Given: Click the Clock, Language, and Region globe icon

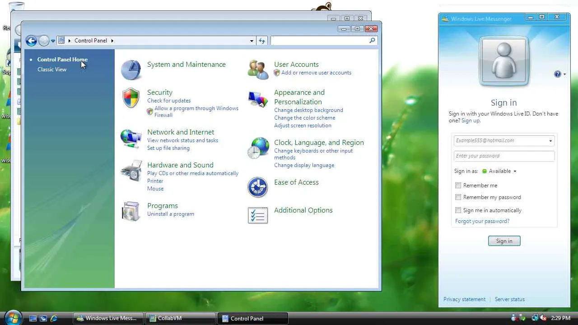Looking at the screenshot, I should click(258, 148).
